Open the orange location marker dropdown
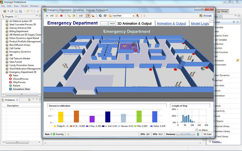Image resolution: width=242 pixels, height=151 pixels. pos(138,16)
